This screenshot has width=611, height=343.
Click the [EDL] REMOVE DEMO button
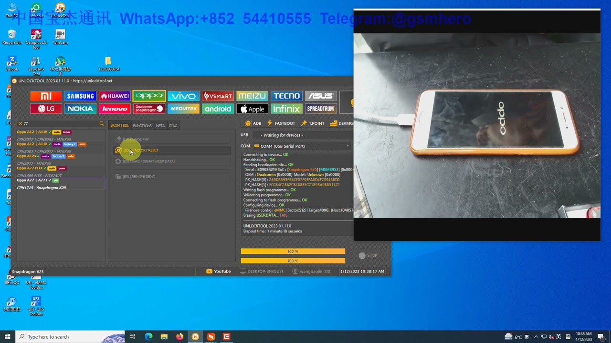click(x=172, y=176)
